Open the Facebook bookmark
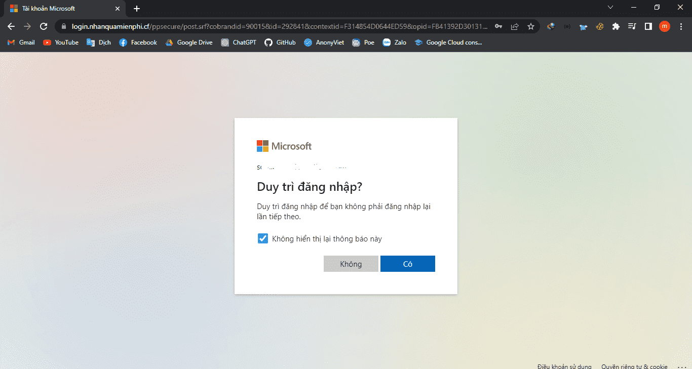 click(x=138, y=43)
